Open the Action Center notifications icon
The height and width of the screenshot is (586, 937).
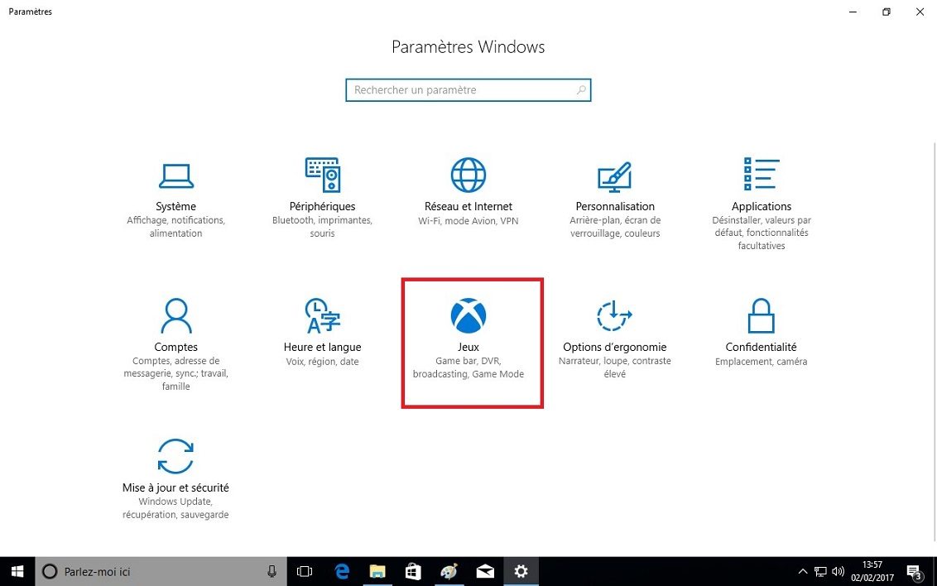pos(915,571)
